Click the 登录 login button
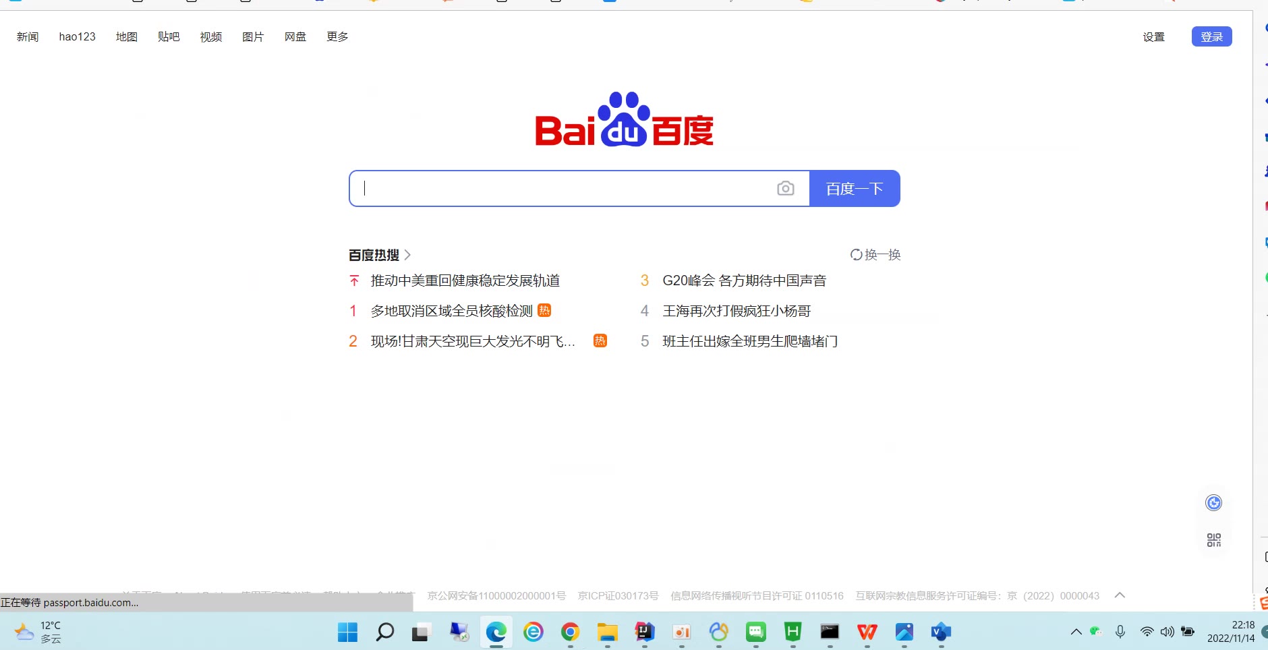The height and width of the screenshot is (650, 1268). pos(1211,36)
